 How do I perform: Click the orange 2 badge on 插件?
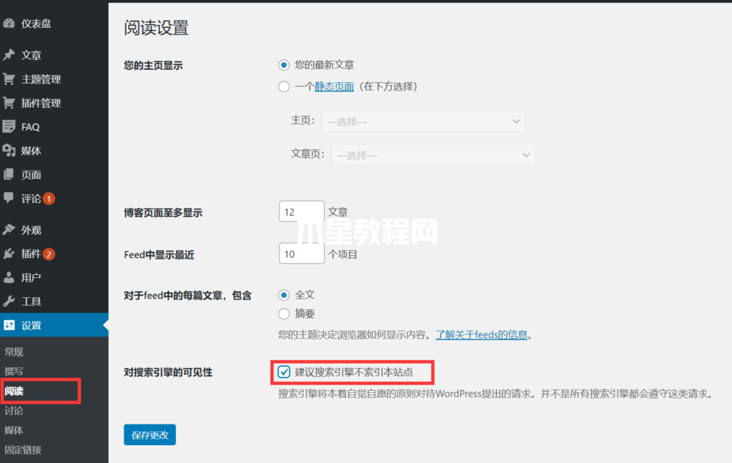tap(49, 254)
